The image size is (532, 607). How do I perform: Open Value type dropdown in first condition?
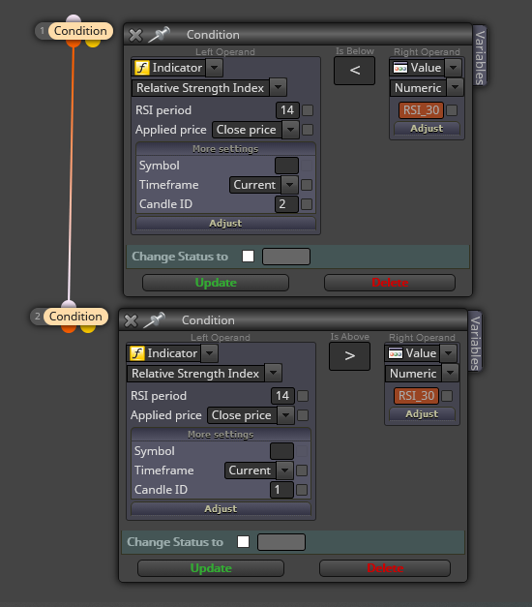click(453, 68)
